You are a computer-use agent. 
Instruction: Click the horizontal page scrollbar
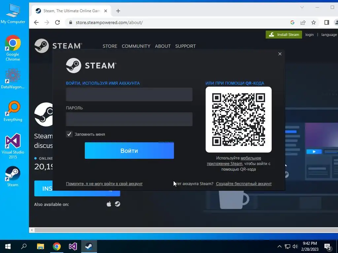pos(186,230)
